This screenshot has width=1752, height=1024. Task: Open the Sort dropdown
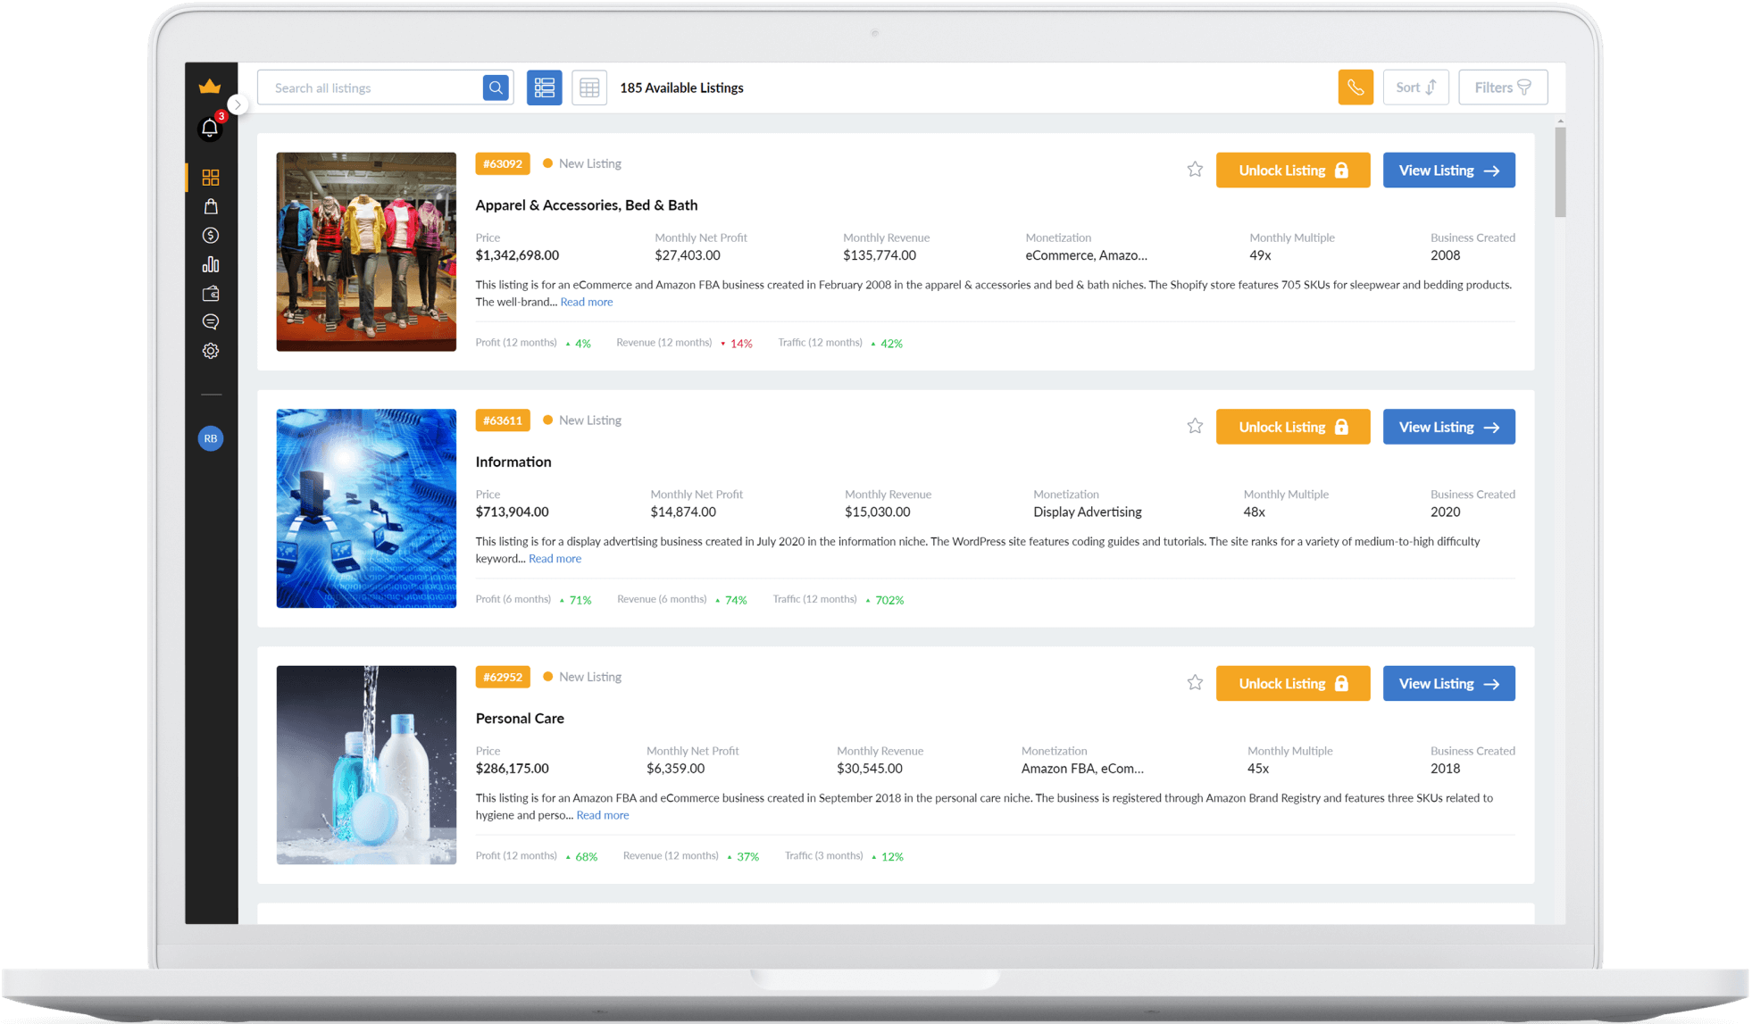[x=1415, y=87]
